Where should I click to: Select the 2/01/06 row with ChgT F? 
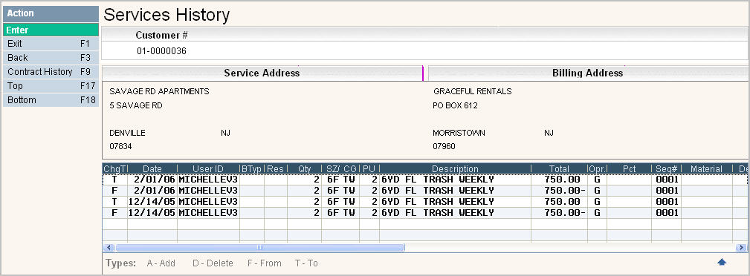[x=424, y=191]
